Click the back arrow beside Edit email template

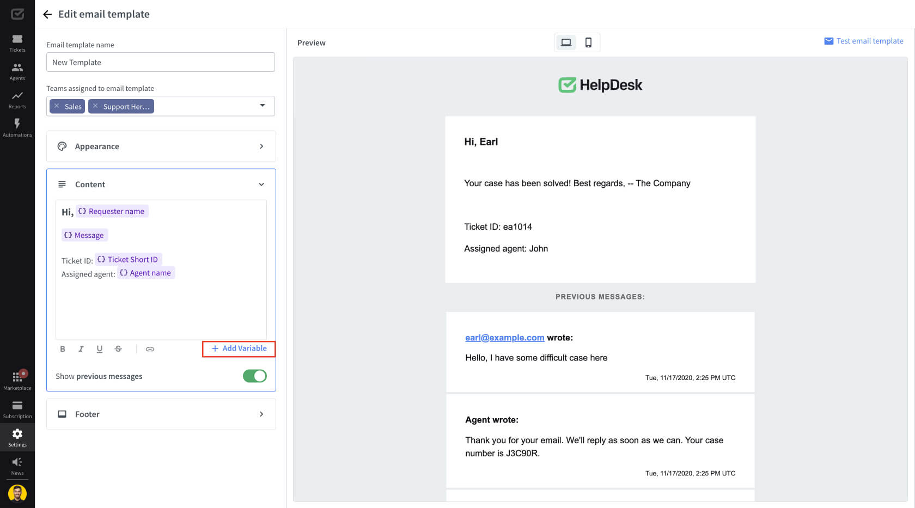47,14
